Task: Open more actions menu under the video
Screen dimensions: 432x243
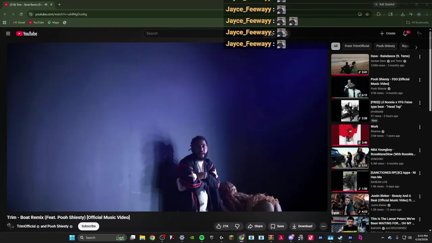Action: point(323,226)
